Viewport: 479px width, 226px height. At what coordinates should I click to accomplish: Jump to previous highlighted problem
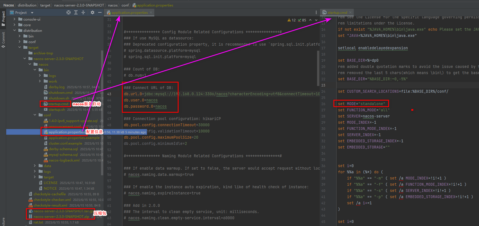[x=310, y=20]
